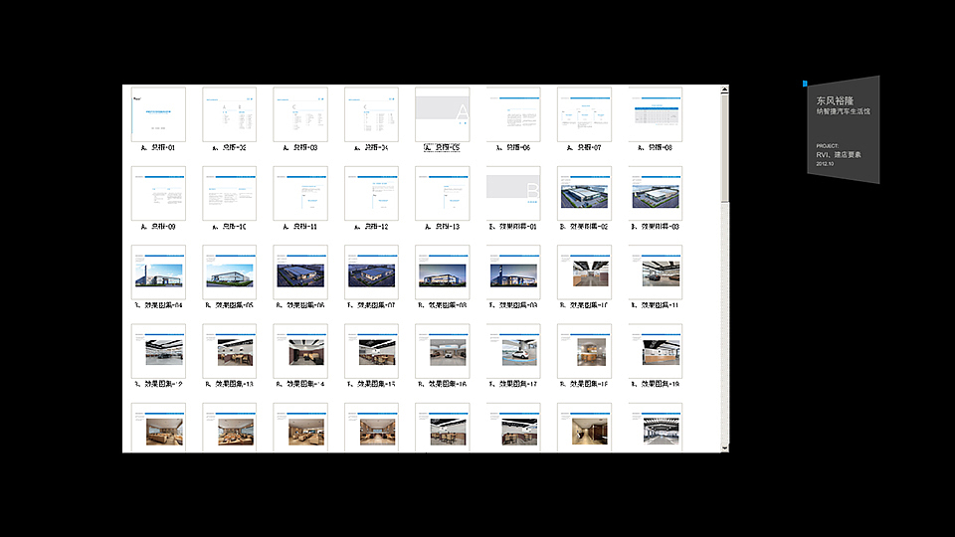View thumbnail A. 总则-07
Image resolution: width=955 pixels, height=537 pixels.
click(584, 114)
